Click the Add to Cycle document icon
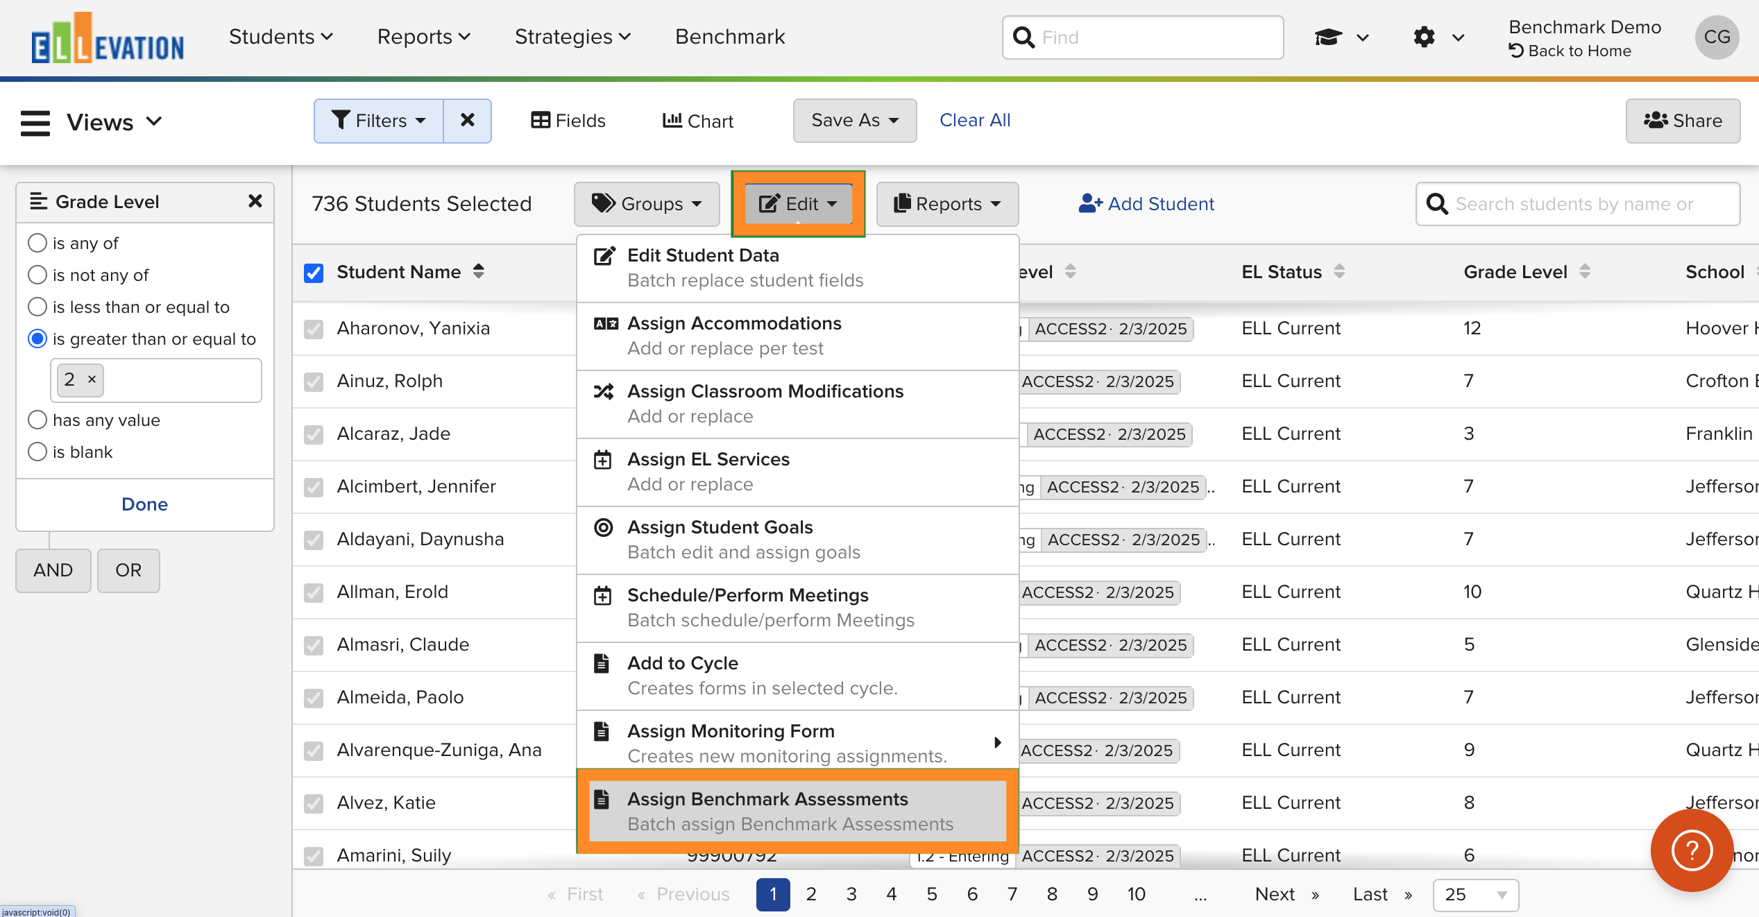This screenshot has width=1759, height=917. 602,664
